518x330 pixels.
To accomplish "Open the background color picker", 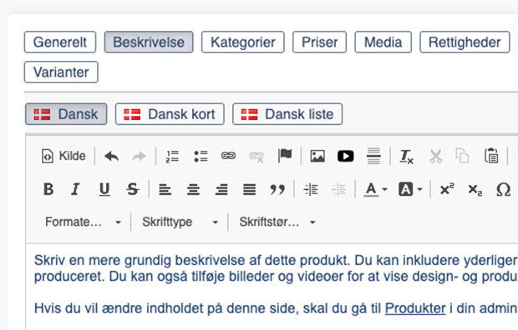I will click(x=410, y=189).
